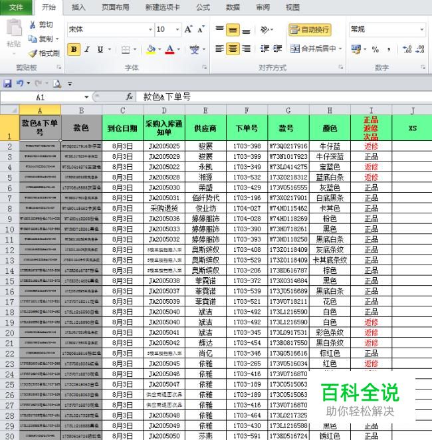The width and height of the screenshot is (432, 440).
Task: Toggle center horizontal alignment
Action: click(233, 49)
